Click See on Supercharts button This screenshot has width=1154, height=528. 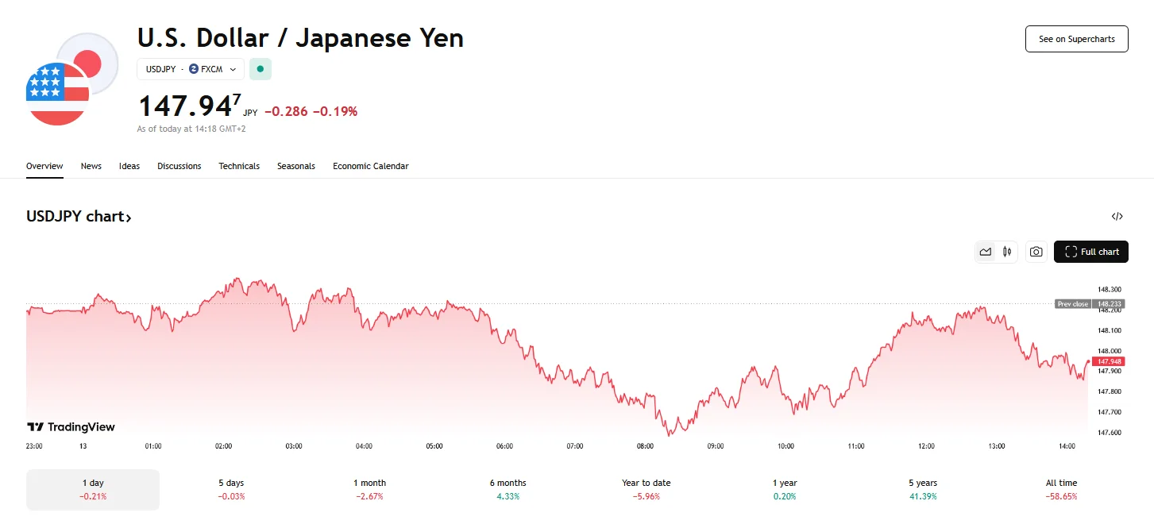pyautogui.click(x=1076, y=39)
